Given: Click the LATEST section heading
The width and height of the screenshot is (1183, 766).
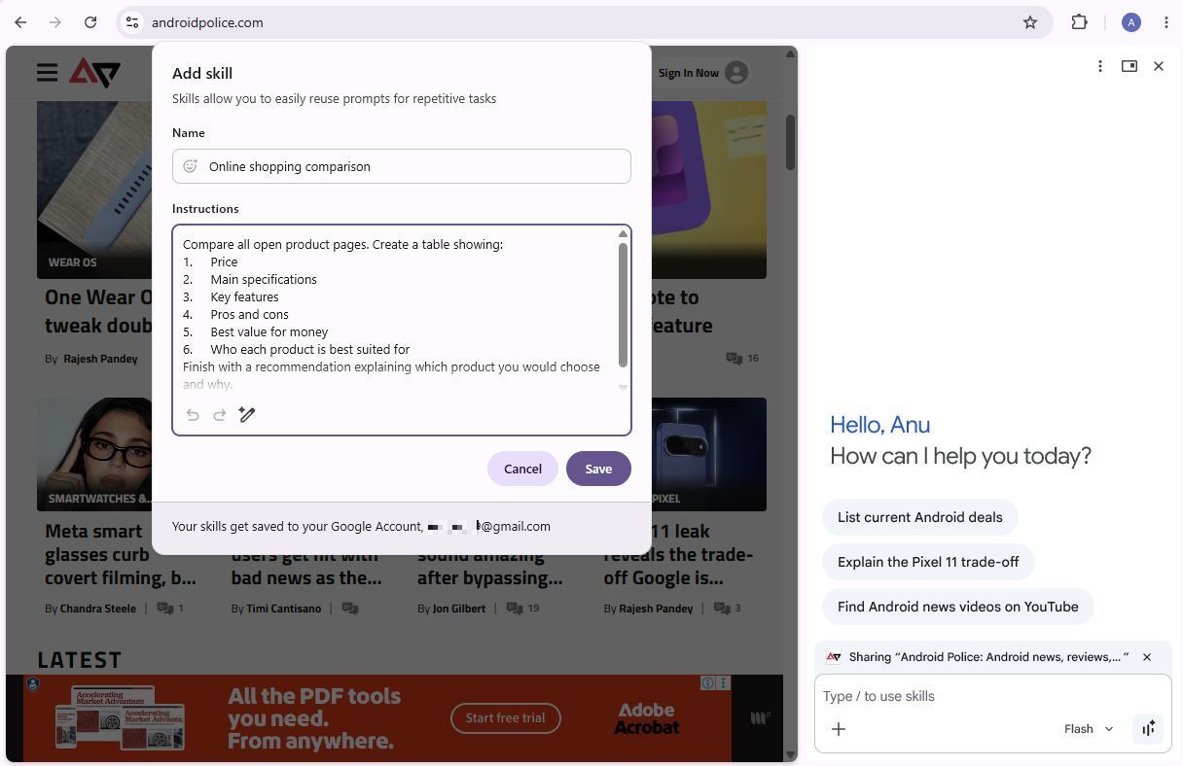Looking at the screenshot, I should 80,660.
